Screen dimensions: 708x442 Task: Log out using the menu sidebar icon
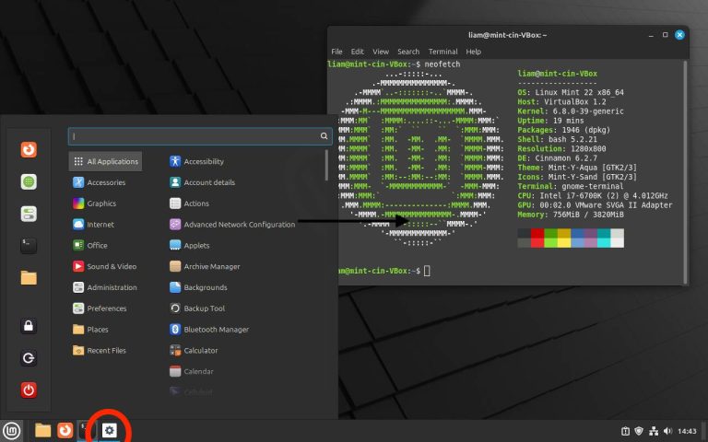click(x=29, y=358)
